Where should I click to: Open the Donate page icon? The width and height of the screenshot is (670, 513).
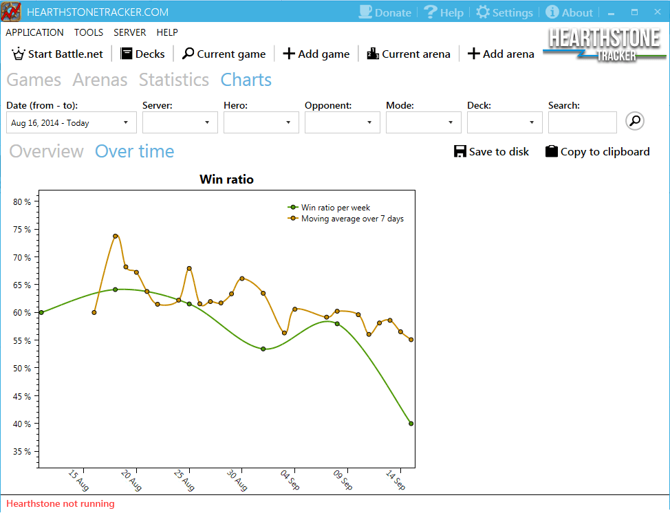(364, 12)
